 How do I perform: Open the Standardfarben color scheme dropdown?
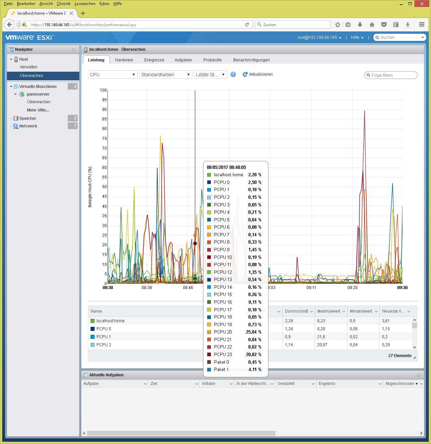click(166, 75)
